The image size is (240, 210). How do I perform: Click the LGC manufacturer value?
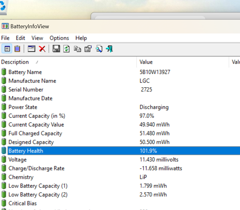pyautogui.click(x=145, y=81)
